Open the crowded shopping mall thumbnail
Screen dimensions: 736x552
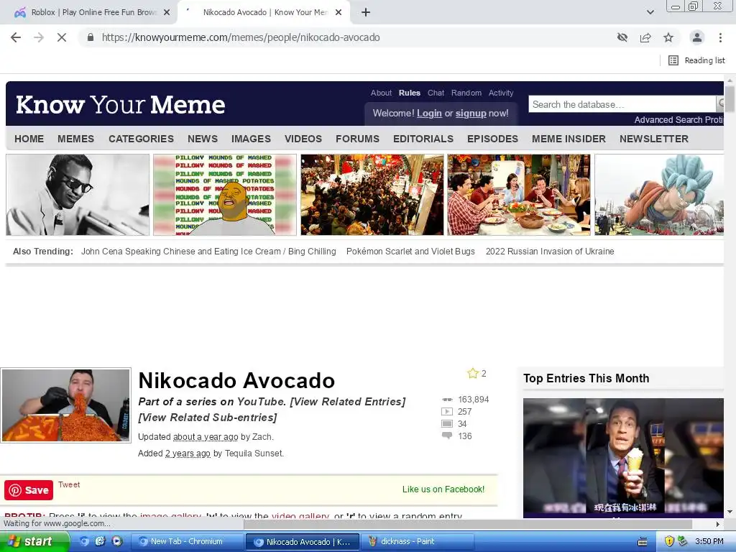[x=372, y=195]
